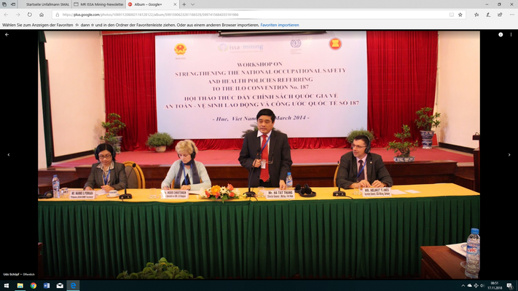The width and height of the screenshot is (518, 291).
Task: Click the workshop photo image
Action: point(259,155)
